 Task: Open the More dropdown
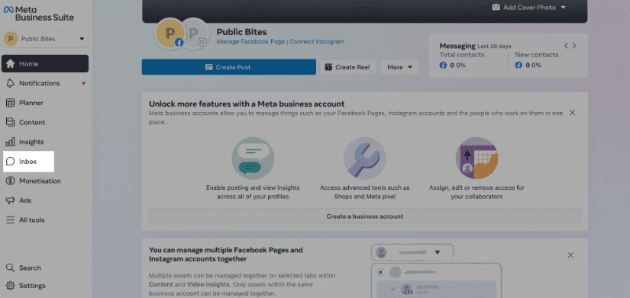tap(399, 67)
